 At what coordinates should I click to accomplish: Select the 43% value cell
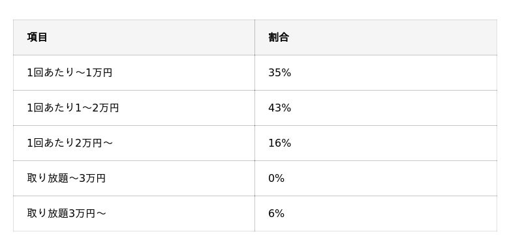376,108
